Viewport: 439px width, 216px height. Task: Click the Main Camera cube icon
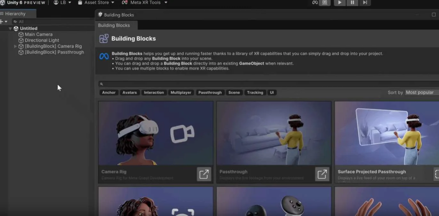click(21, 35)
